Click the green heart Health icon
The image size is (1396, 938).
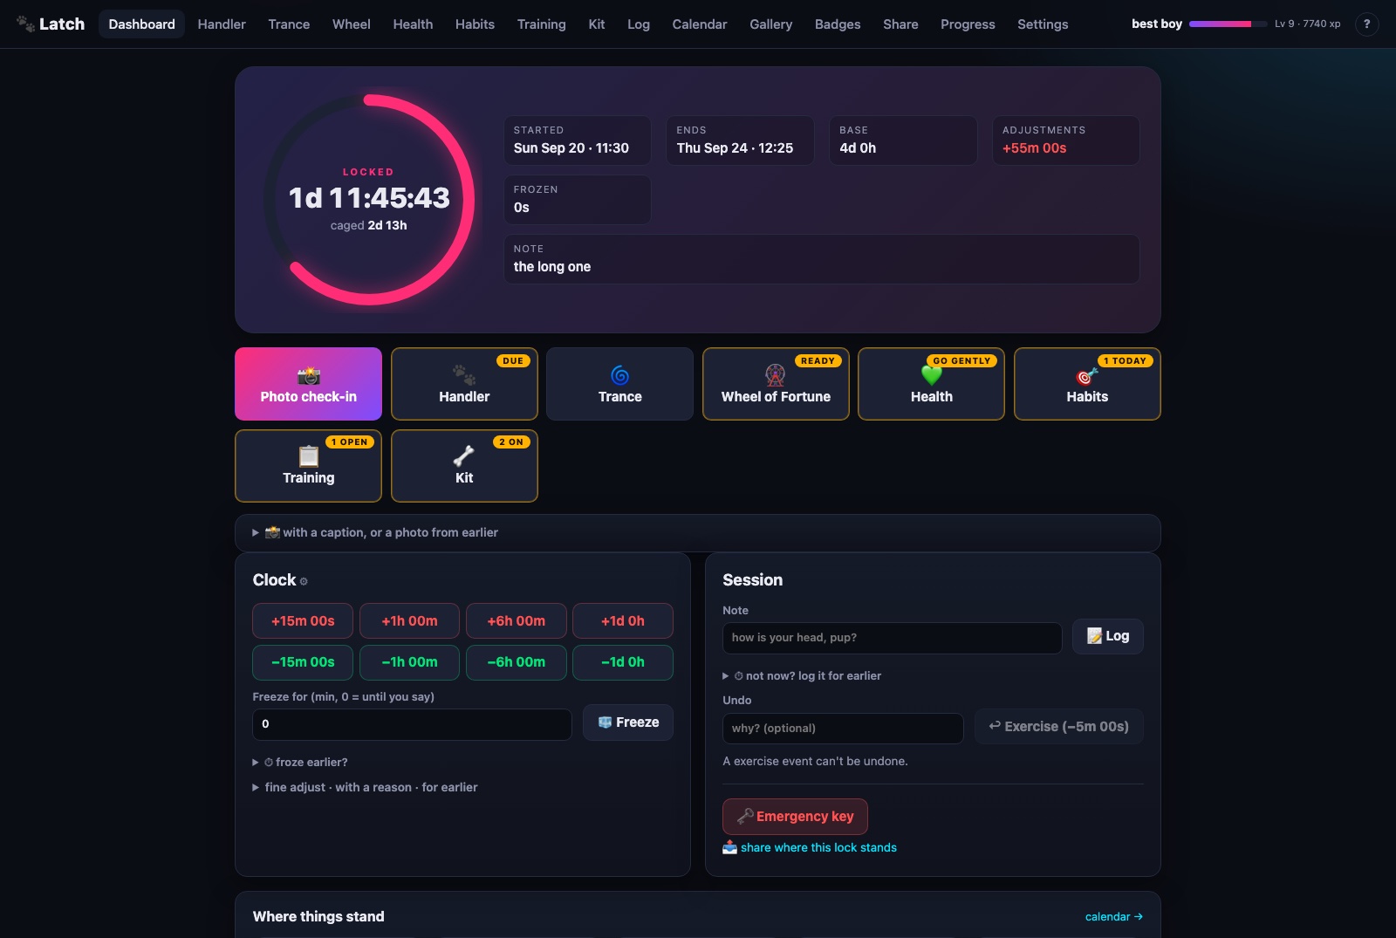(932, 375)
